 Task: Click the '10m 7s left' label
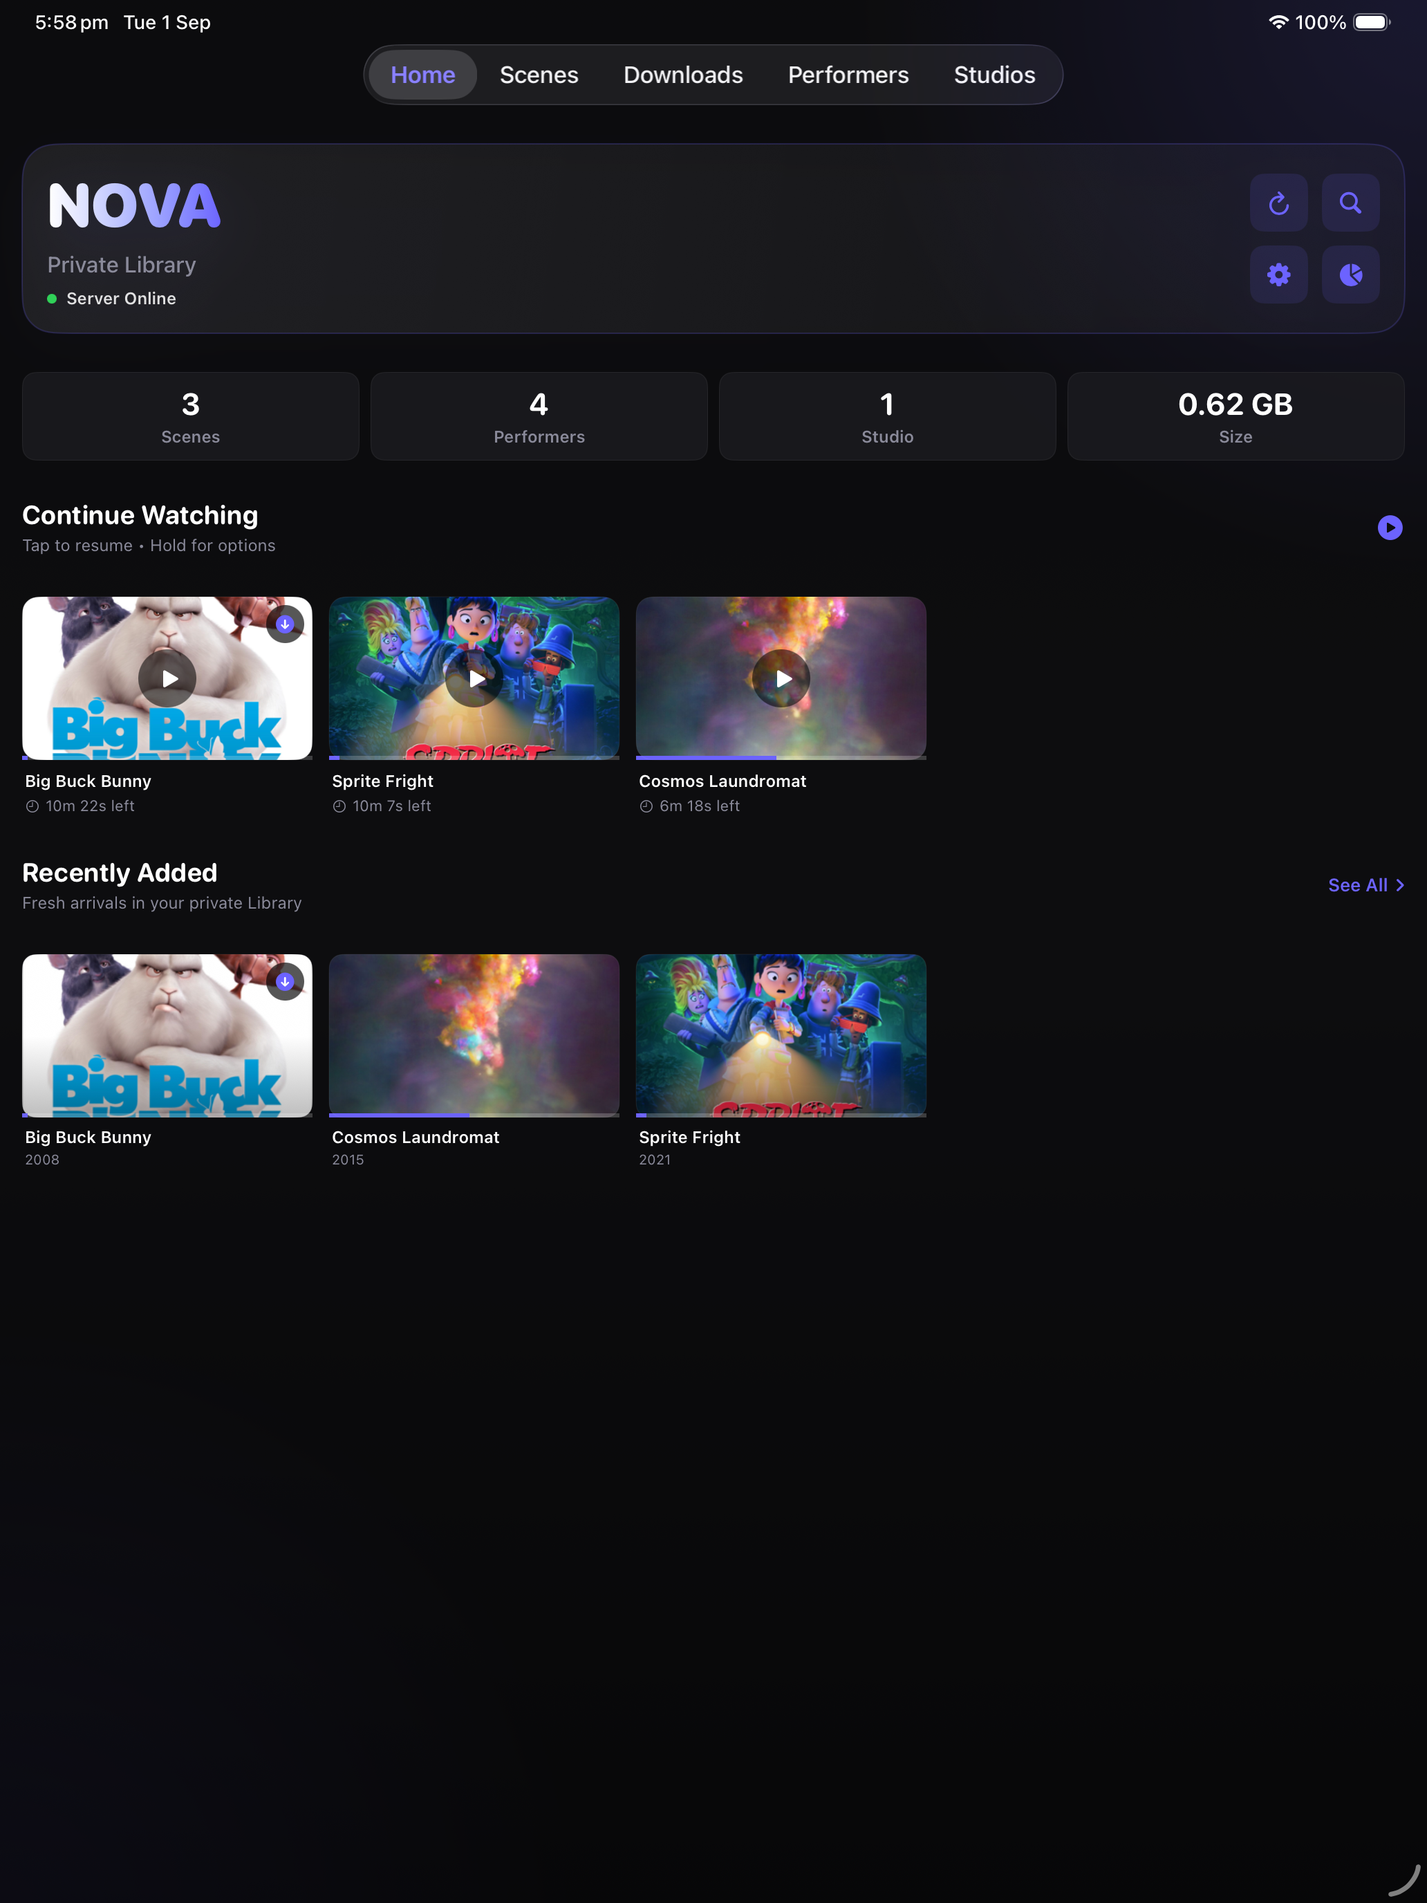tap(391, 806)
